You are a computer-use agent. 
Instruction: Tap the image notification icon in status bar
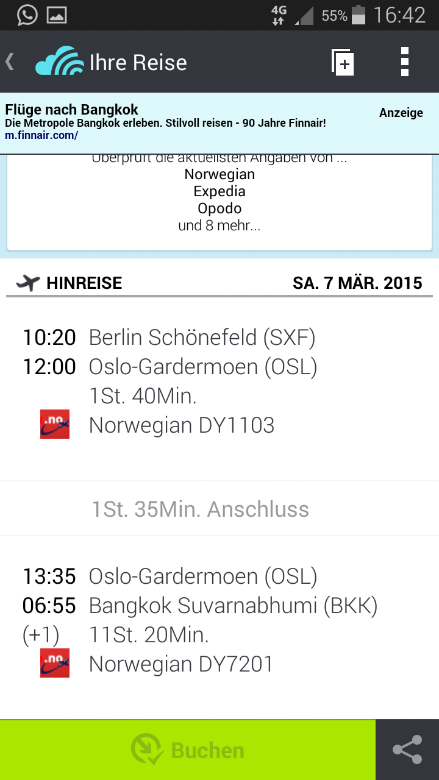[57, 15]
